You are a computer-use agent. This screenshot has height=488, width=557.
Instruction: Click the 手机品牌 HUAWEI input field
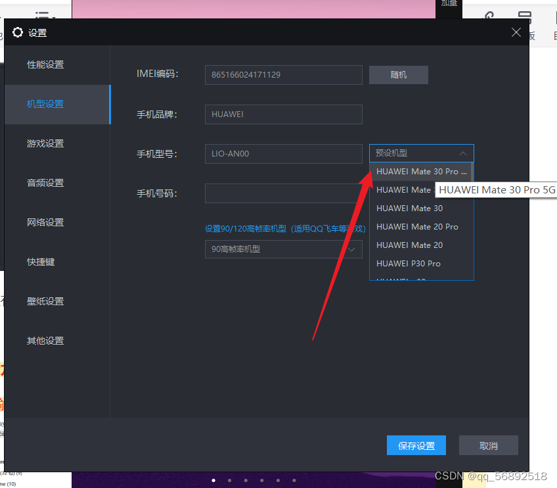coord(284,114)
